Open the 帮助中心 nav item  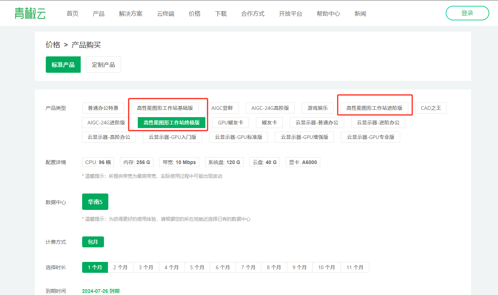[328, 14]
